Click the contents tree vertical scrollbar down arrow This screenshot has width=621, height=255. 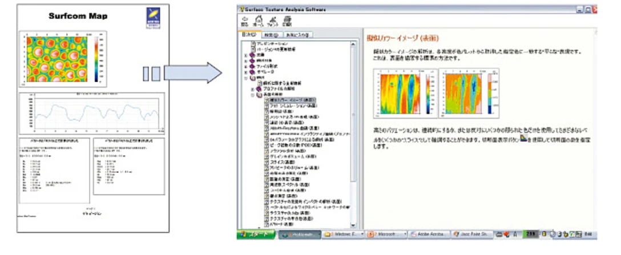point(354,225)
